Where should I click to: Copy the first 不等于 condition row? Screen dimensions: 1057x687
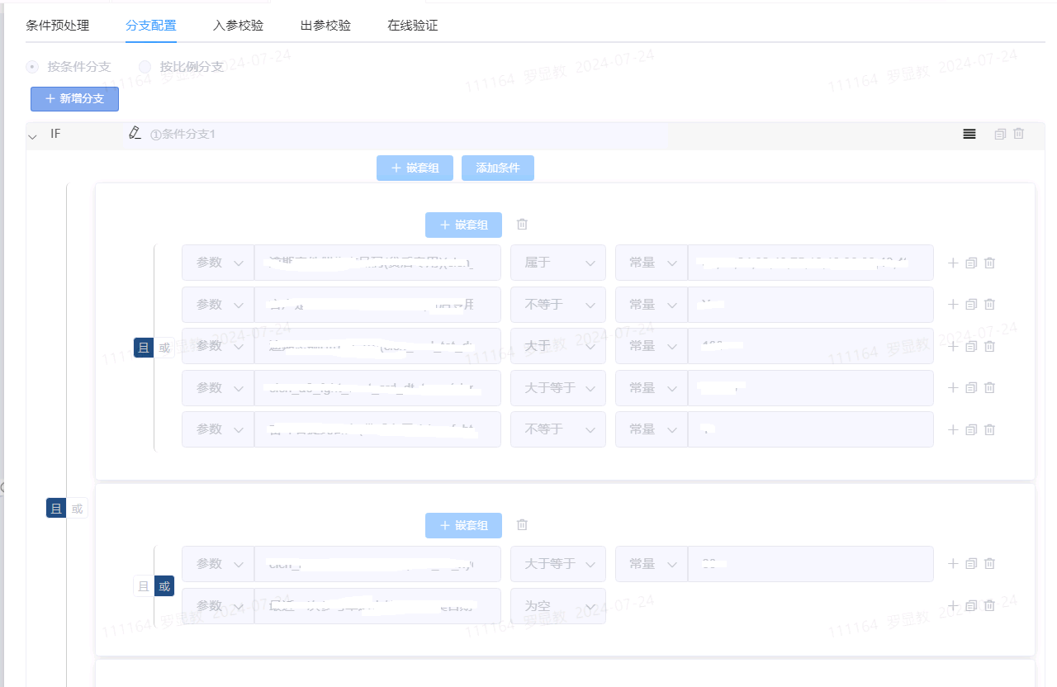971,305
